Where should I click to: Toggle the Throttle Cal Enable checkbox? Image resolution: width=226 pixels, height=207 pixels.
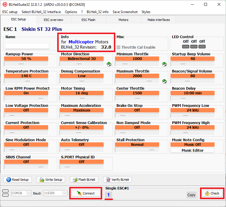[x=119, y=47]
